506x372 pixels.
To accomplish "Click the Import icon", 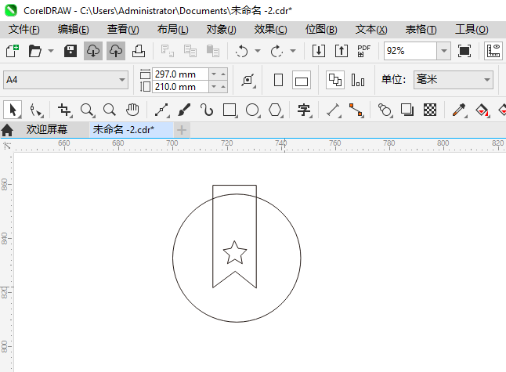I will (x=319, y=51).
